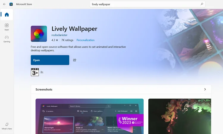Open the first screenshot with Winner 2023 badge
Screen dimensions: 223x134
pos(89,116)
